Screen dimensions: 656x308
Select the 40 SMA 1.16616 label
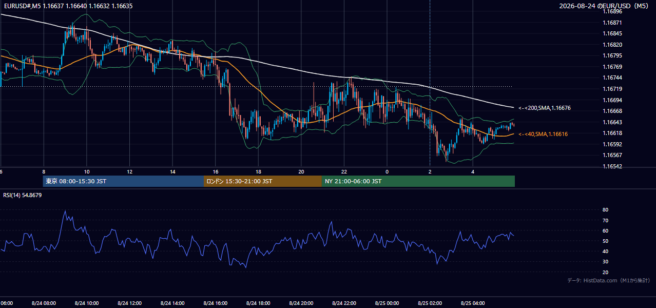(x=543, y=134)
